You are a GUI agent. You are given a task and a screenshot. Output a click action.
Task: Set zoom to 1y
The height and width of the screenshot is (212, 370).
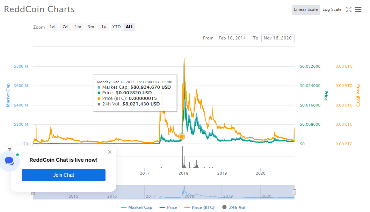coord(104,27)
